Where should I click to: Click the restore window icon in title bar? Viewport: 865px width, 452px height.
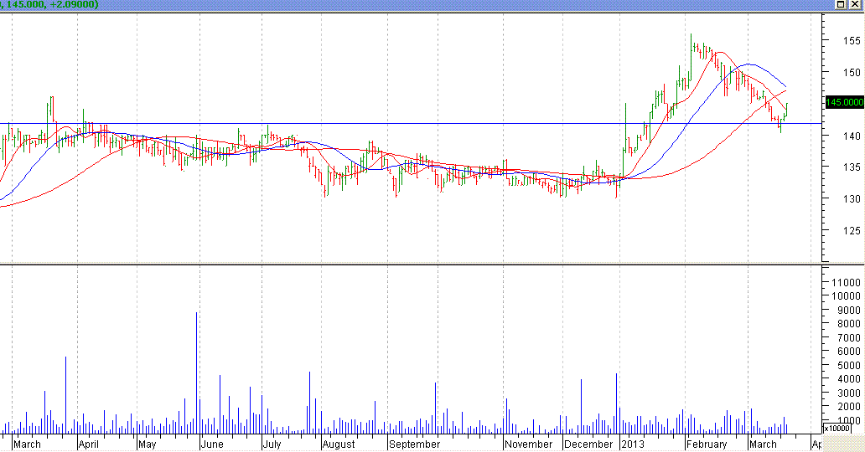click(841, 5)
